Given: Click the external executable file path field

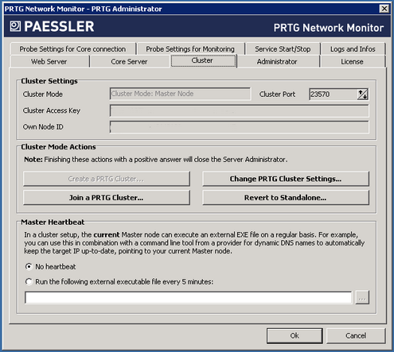Looking at the screenshot, I should coord(189,297).
